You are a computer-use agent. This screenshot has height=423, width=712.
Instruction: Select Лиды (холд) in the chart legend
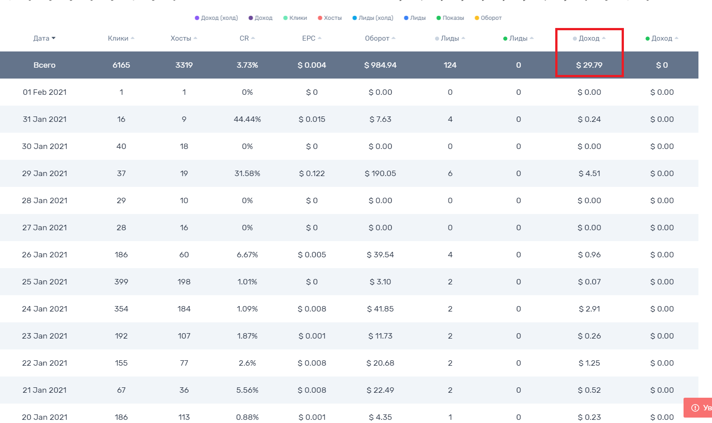(x=373, y=18)
